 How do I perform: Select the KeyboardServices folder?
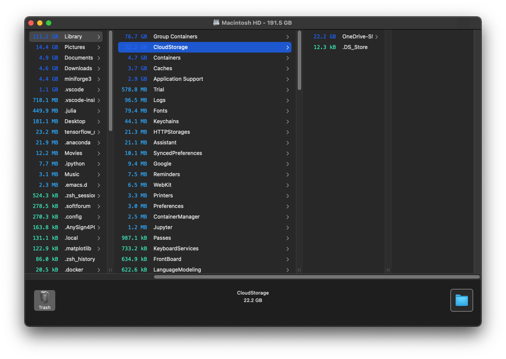[x=205, y=249]
